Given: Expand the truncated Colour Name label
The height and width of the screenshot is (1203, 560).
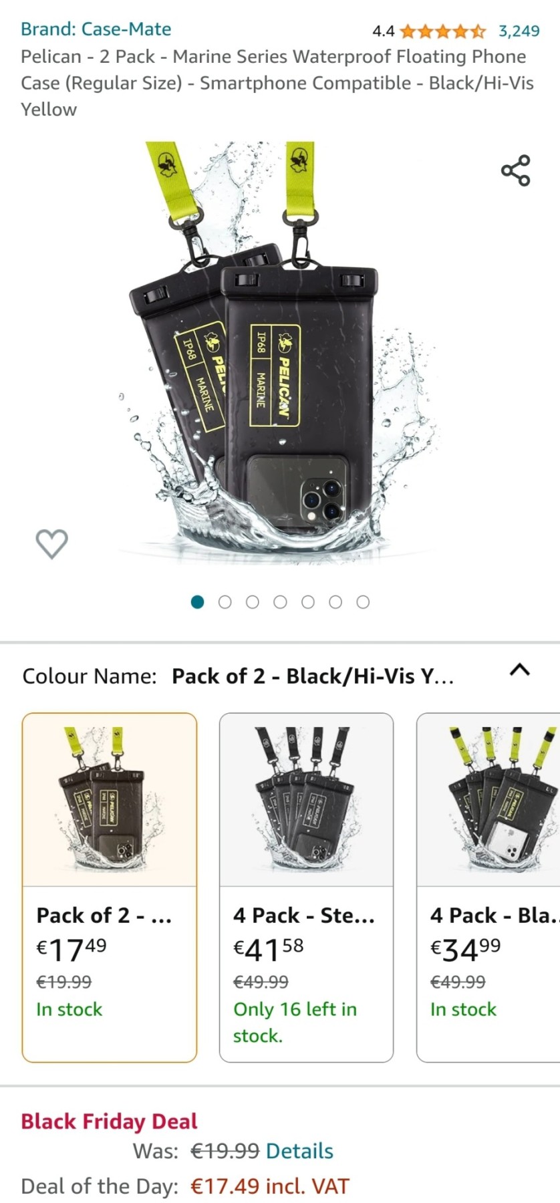Looking at the screenshot, I should [x=313, y=676].
